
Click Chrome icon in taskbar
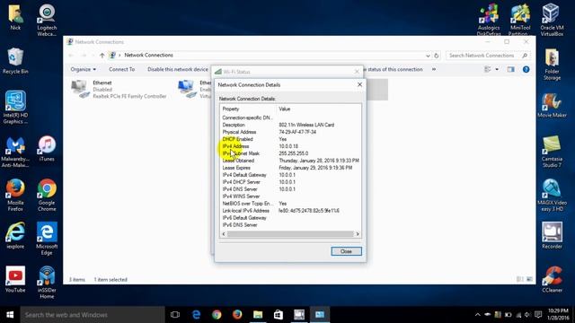tap(217, 315)
